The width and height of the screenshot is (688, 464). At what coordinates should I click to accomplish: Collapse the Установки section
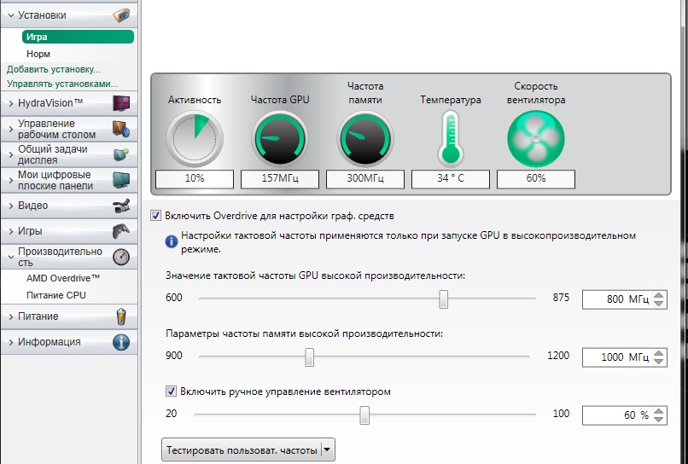click(x=10, y=15)
